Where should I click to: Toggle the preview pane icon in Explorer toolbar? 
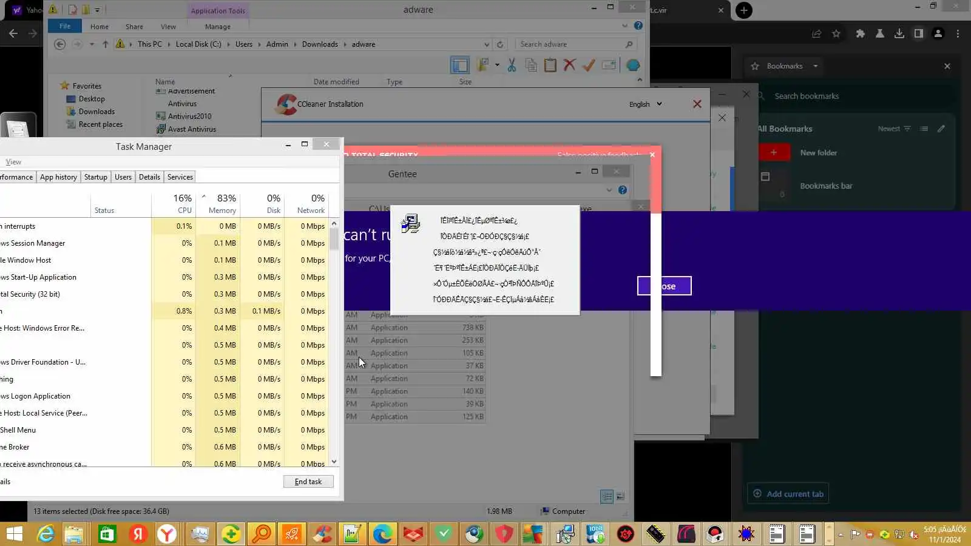460,66
